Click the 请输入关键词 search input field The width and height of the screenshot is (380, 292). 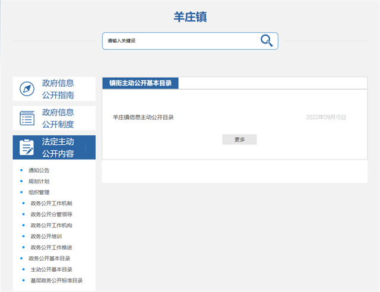pyautogui.click(x=178, y=41)
